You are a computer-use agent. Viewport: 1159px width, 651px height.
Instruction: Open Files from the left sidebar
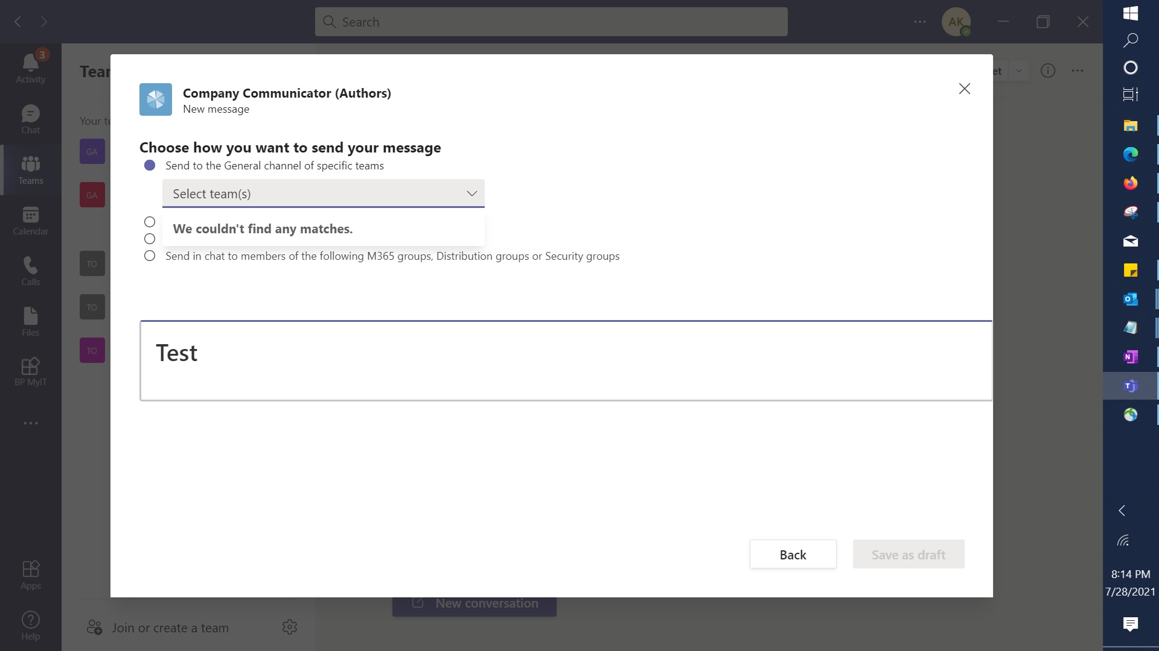click(x=30, y=320)
